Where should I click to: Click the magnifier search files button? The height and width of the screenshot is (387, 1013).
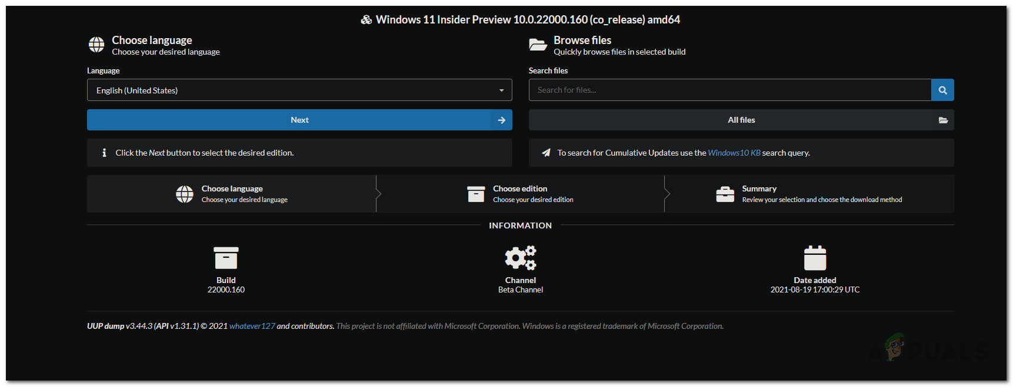point(942,90)
